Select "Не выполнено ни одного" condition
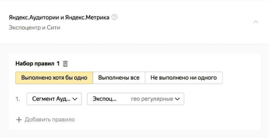Image resolution: width=269 pixels, height=138 pixels. pos(184,78)
